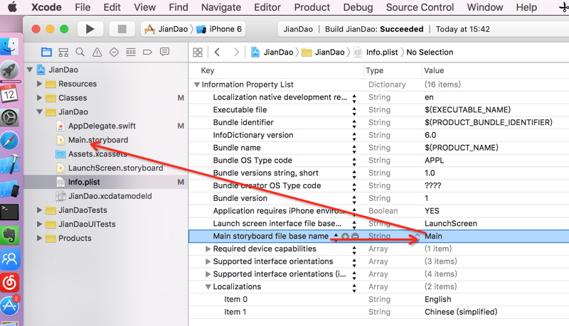
Task: Open System Preferences gear in Dock
Action: (x=9, y=117)
